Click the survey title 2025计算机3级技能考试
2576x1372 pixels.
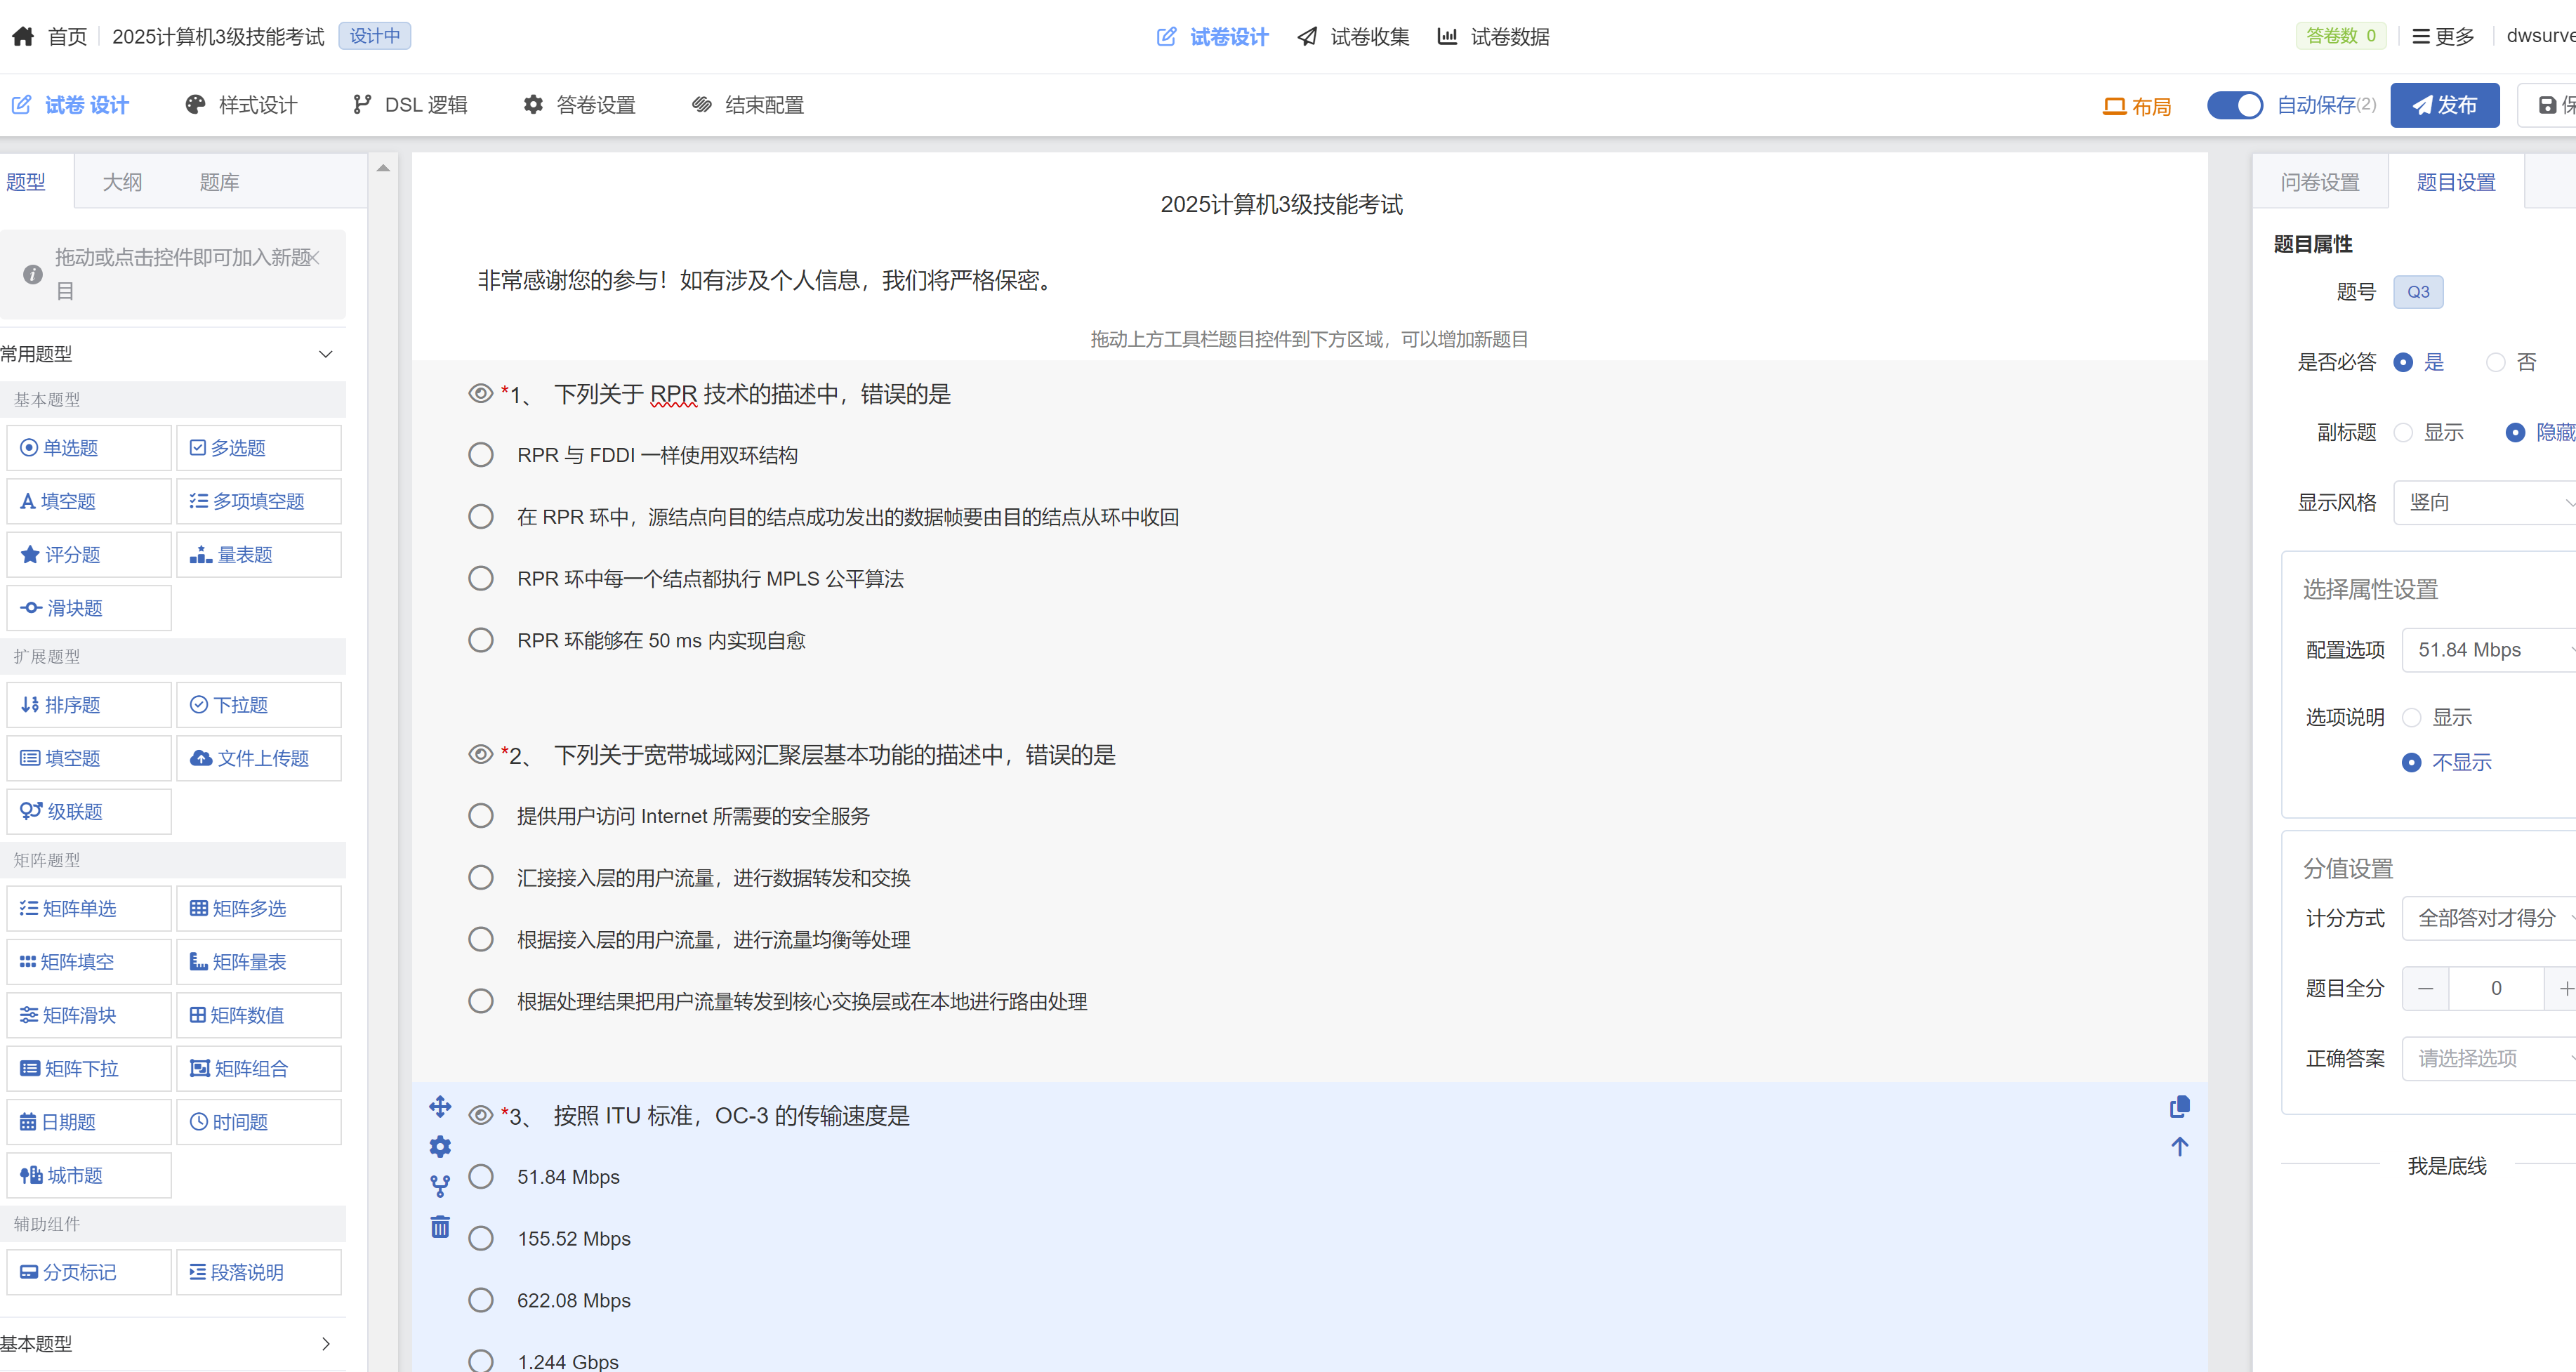click(1281, 204)
